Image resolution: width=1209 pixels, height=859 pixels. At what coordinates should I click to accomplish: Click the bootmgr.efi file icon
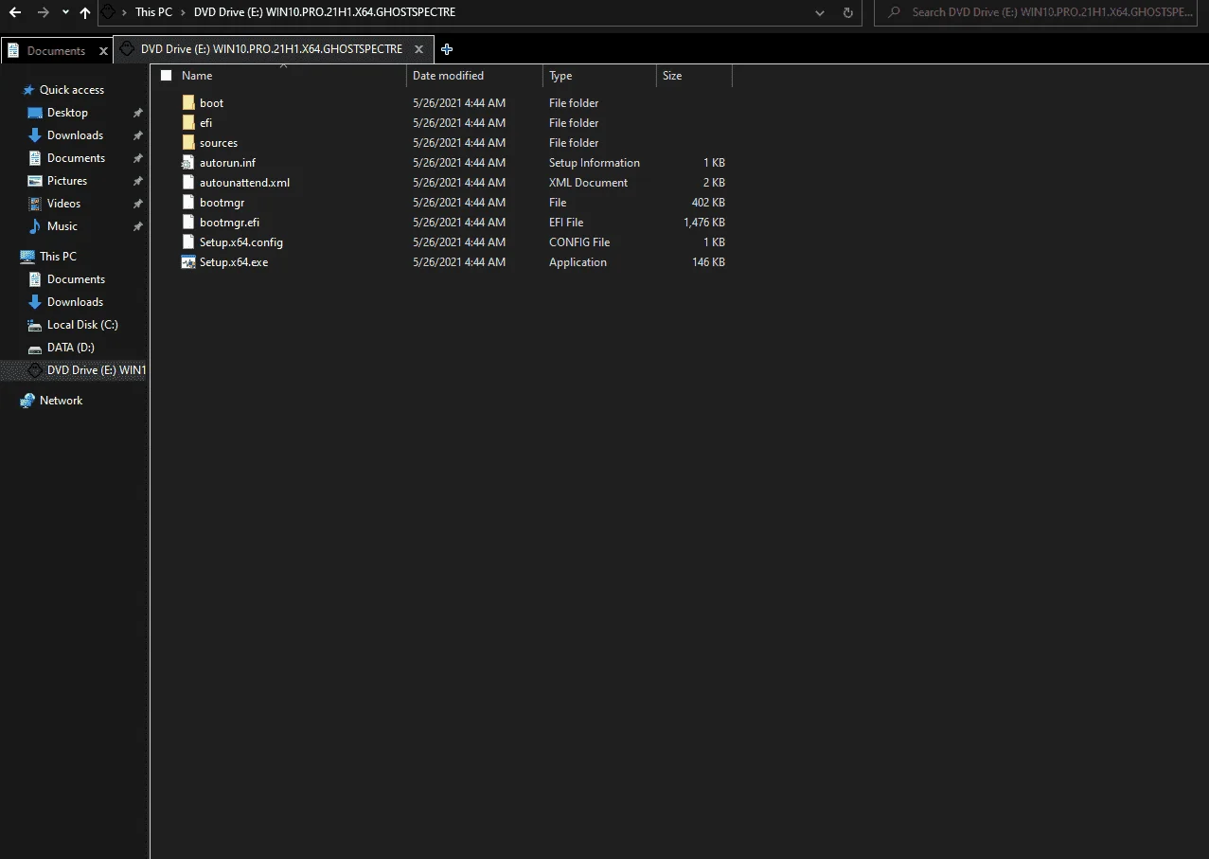tap(187, 222)
